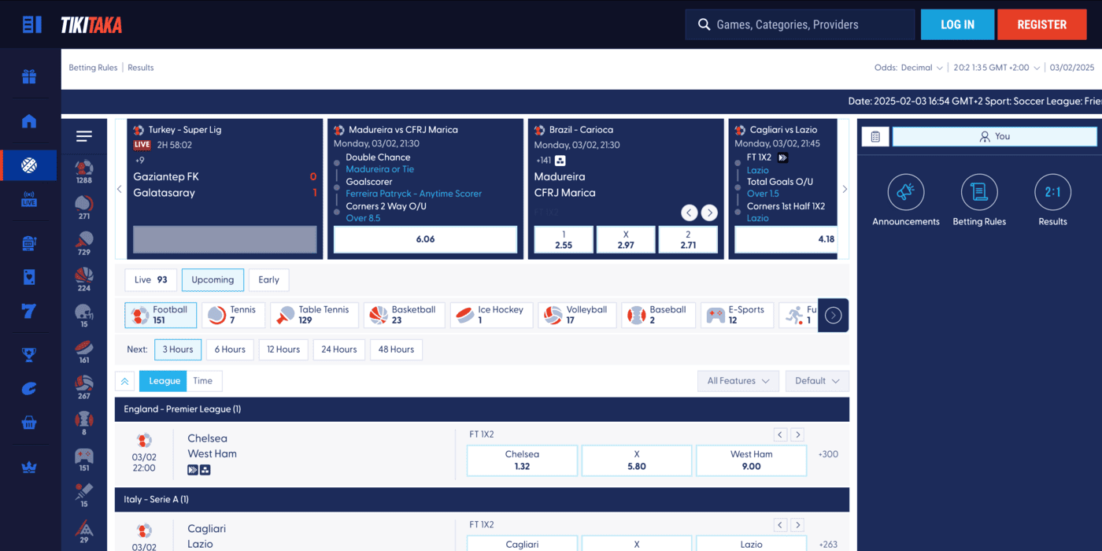
Task: Show next featured match carousel arrow
Action: click(845, 189)
